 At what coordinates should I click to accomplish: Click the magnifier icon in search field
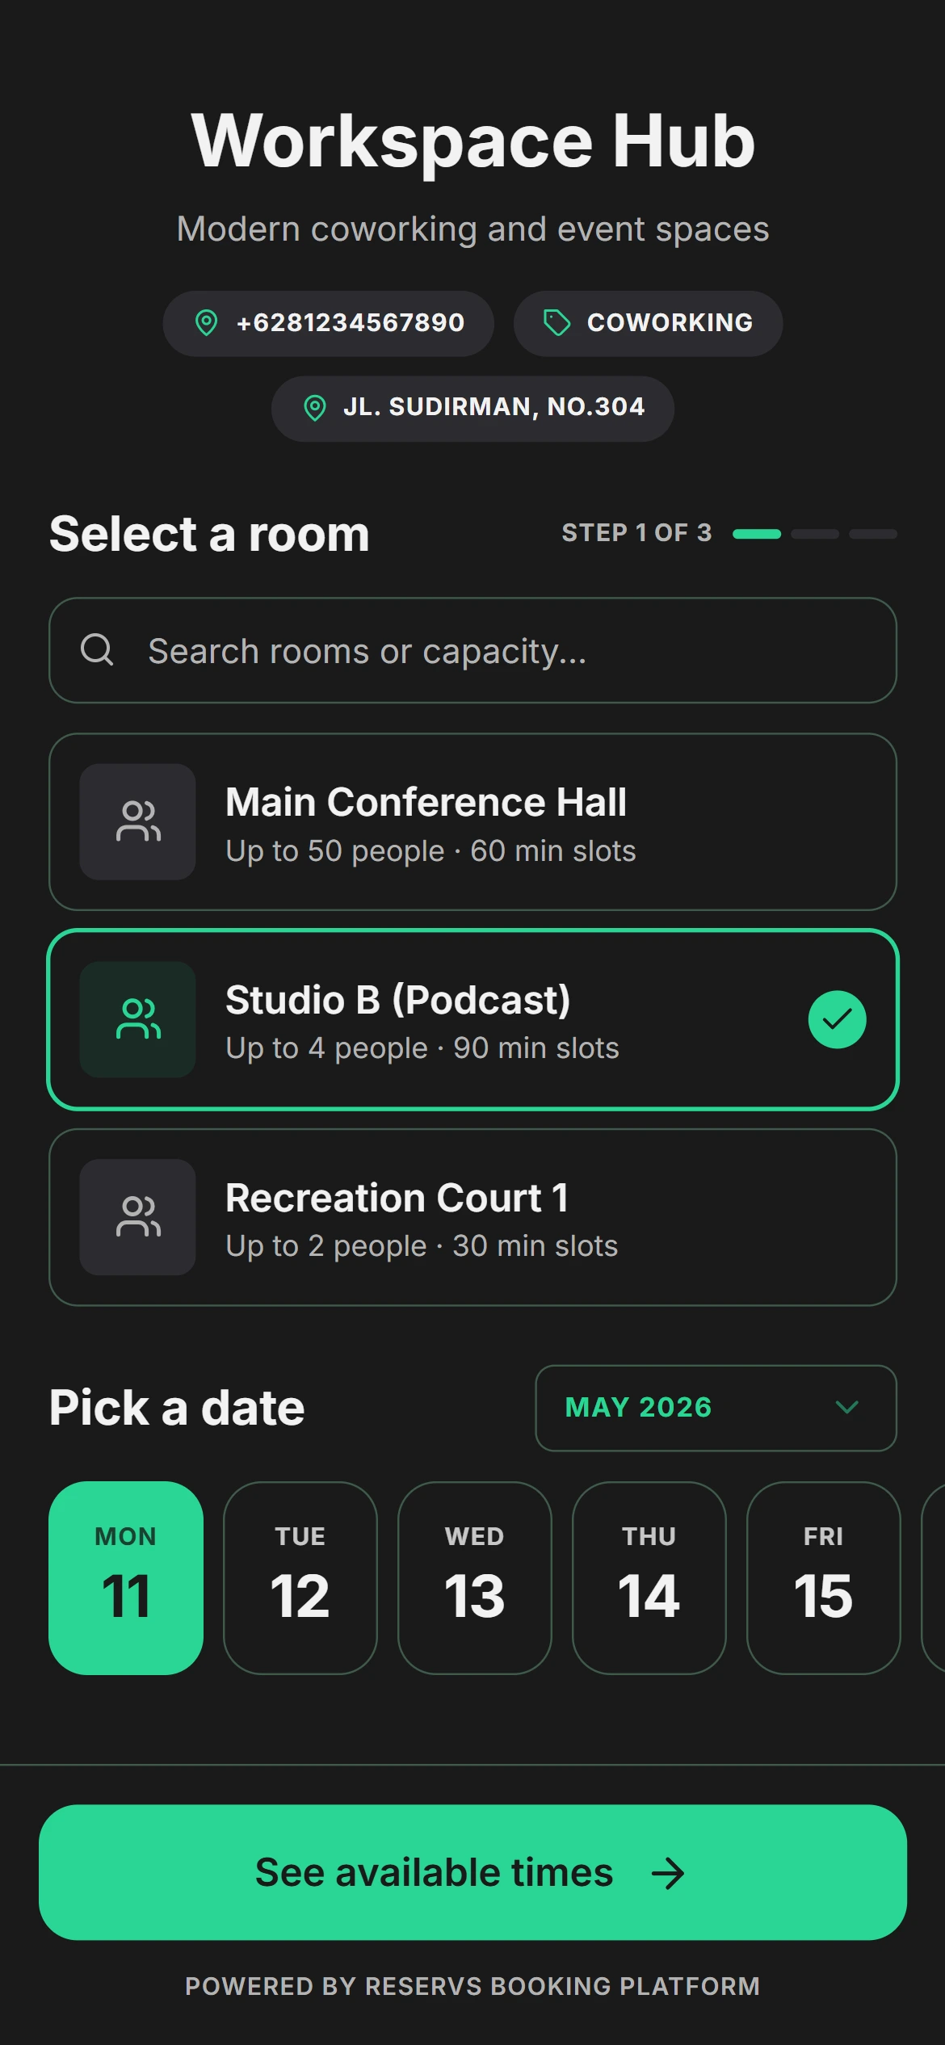[97, 649]
